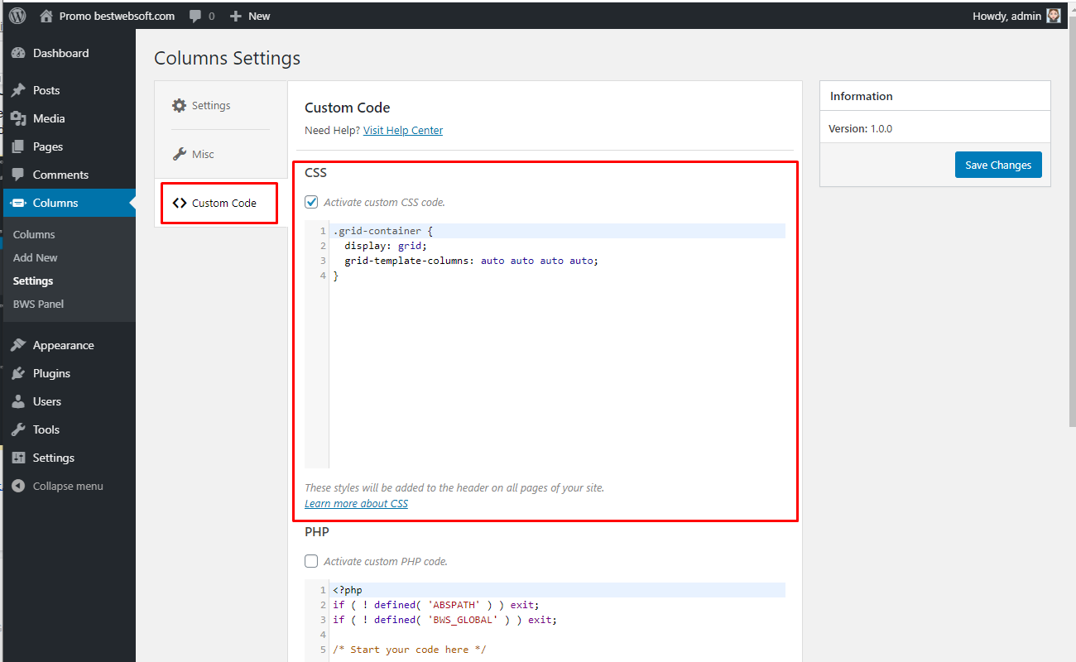Image resolution: width=1076 pixels, height=662 pixels.
Task: Open the comments bubble icon in admin bar
Action: [195, 16]
